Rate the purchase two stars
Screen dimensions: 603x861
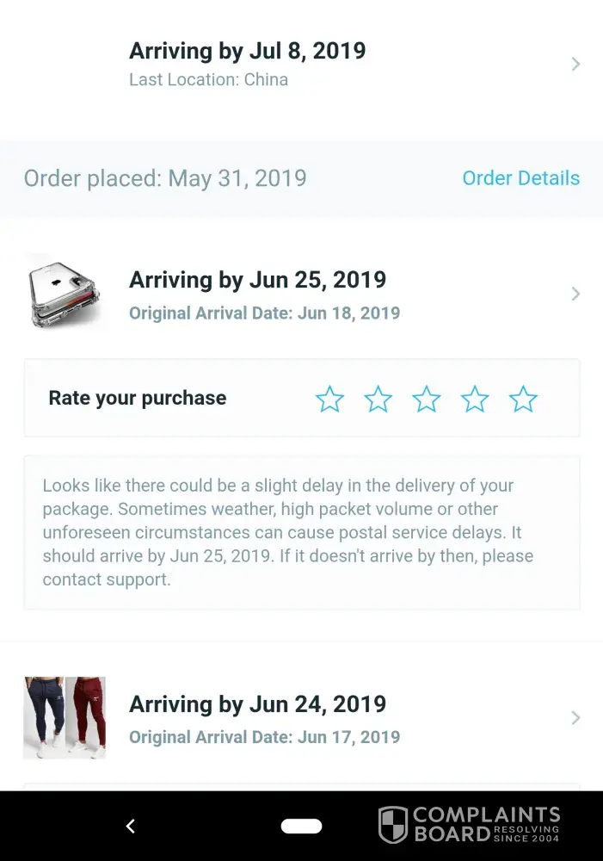(378, 399)
